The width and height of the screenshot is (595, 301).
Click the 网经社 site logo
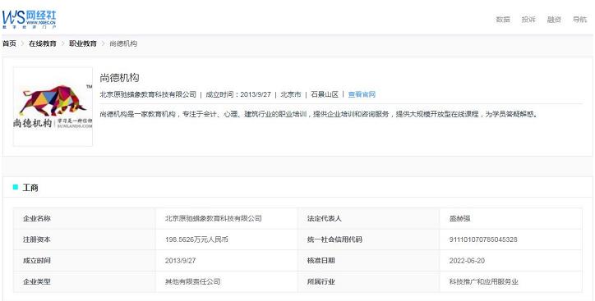click(30, 20)
